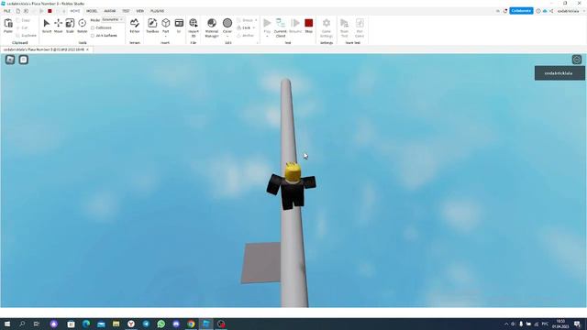Expand the Color dropdown arrow
Viewport: 587px width, 330px height.
(227, 37)
